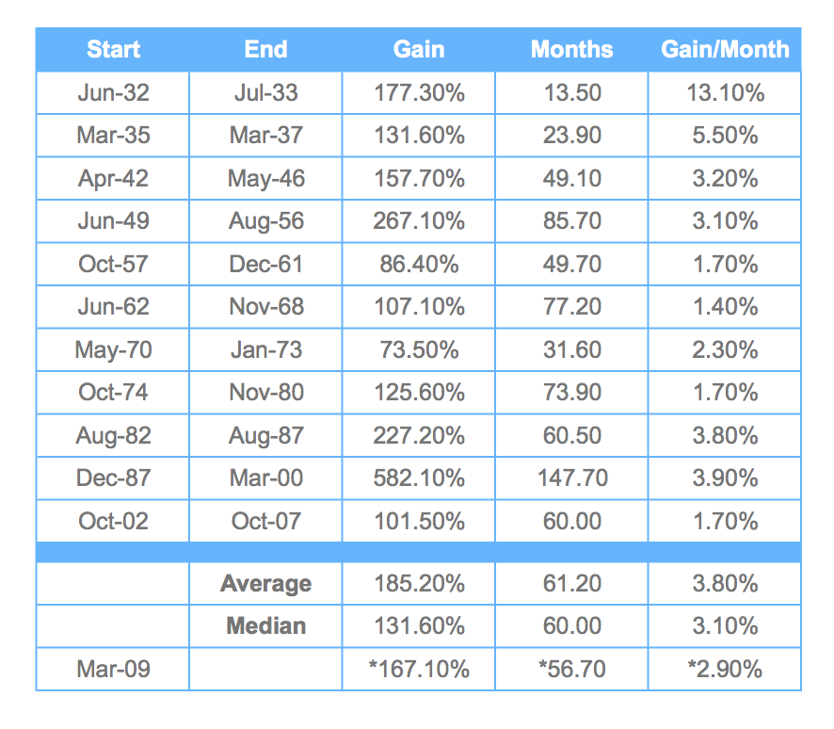The height and width of the screenshot is (729, 834).
Task: Select the Average row label
Action: [x=265, y=584]
